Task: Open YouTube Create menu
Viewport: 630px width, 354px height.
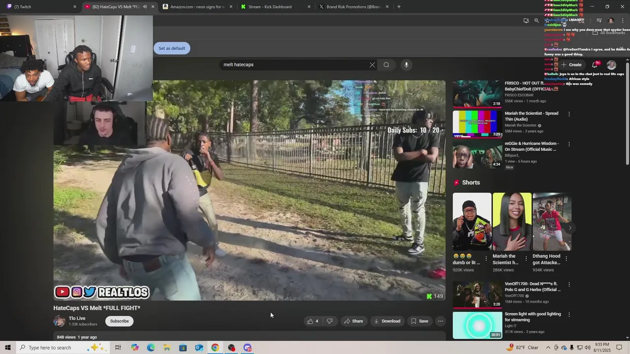Action: tap(571, 65)
